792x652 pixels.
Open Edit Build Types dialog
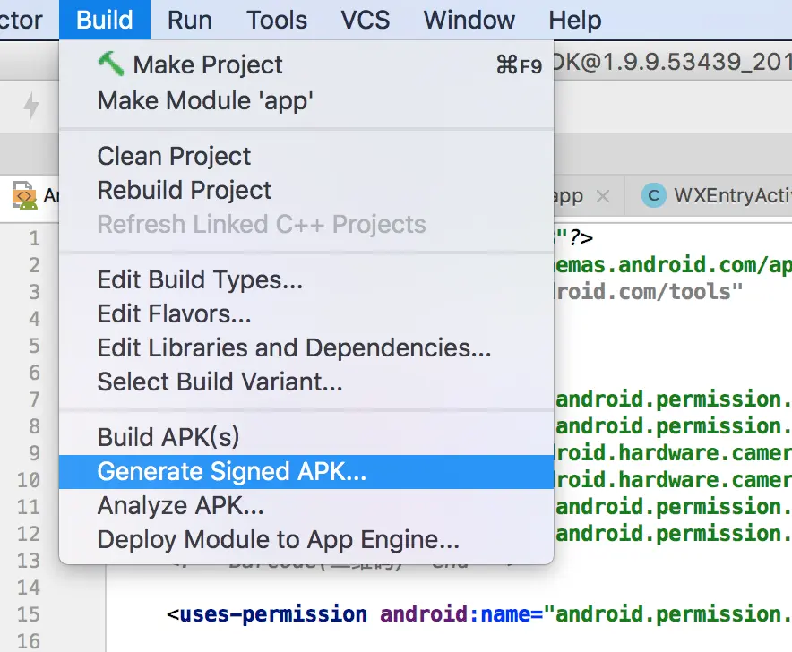[x=200, y=279]
